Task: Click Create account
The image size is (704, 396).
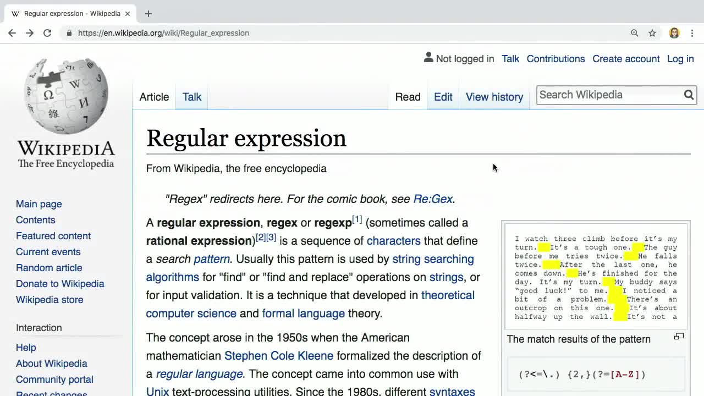Action: click(x=626, y=59)
